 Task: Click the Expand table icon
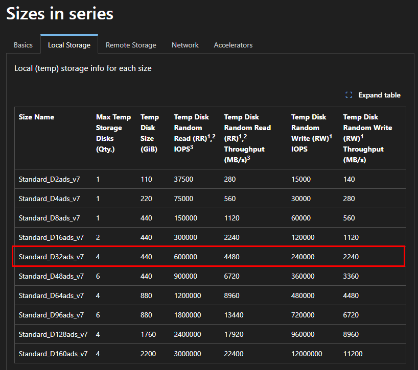click(x=349, y=95)
